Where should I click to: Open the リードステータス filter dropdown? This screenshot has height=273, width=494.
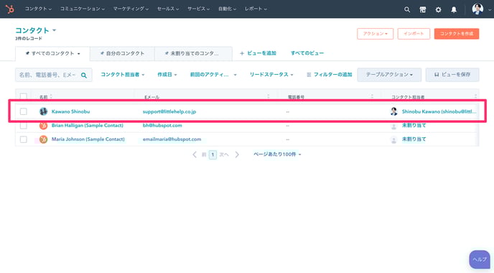[271, 75]
